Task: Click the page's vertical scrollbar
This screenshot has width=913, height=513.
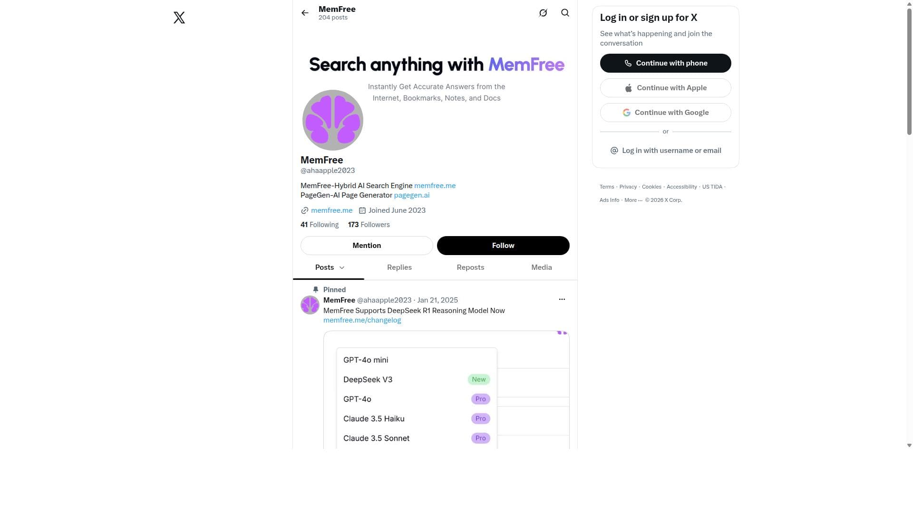Action: coord(909,71)
